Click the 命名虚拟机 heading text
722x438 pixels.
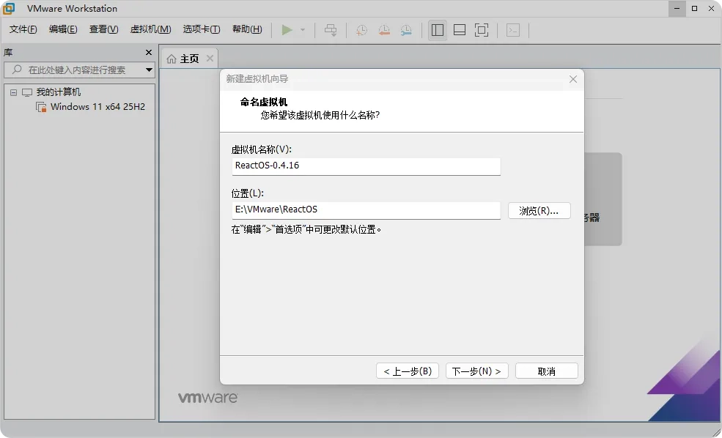263,102
